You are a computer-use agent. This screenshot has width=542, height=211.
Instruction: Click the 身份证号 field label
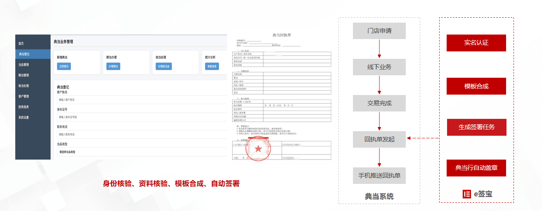62,109
